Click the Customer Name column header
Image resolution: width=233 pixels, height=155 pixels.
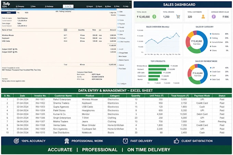tap(63, 96)
